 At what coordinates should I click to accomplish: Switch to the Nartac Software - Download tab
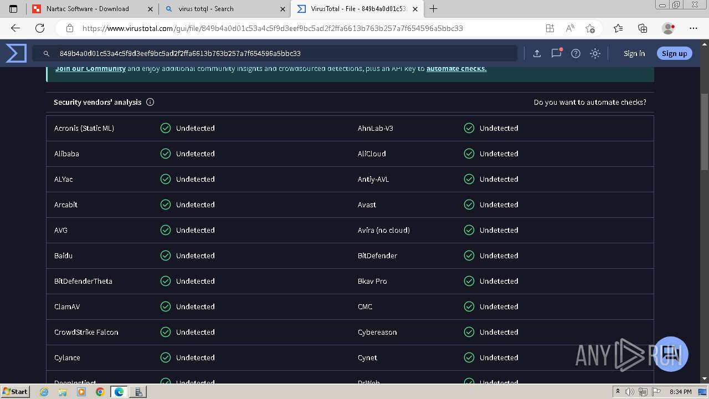click(x=91, y=9)
